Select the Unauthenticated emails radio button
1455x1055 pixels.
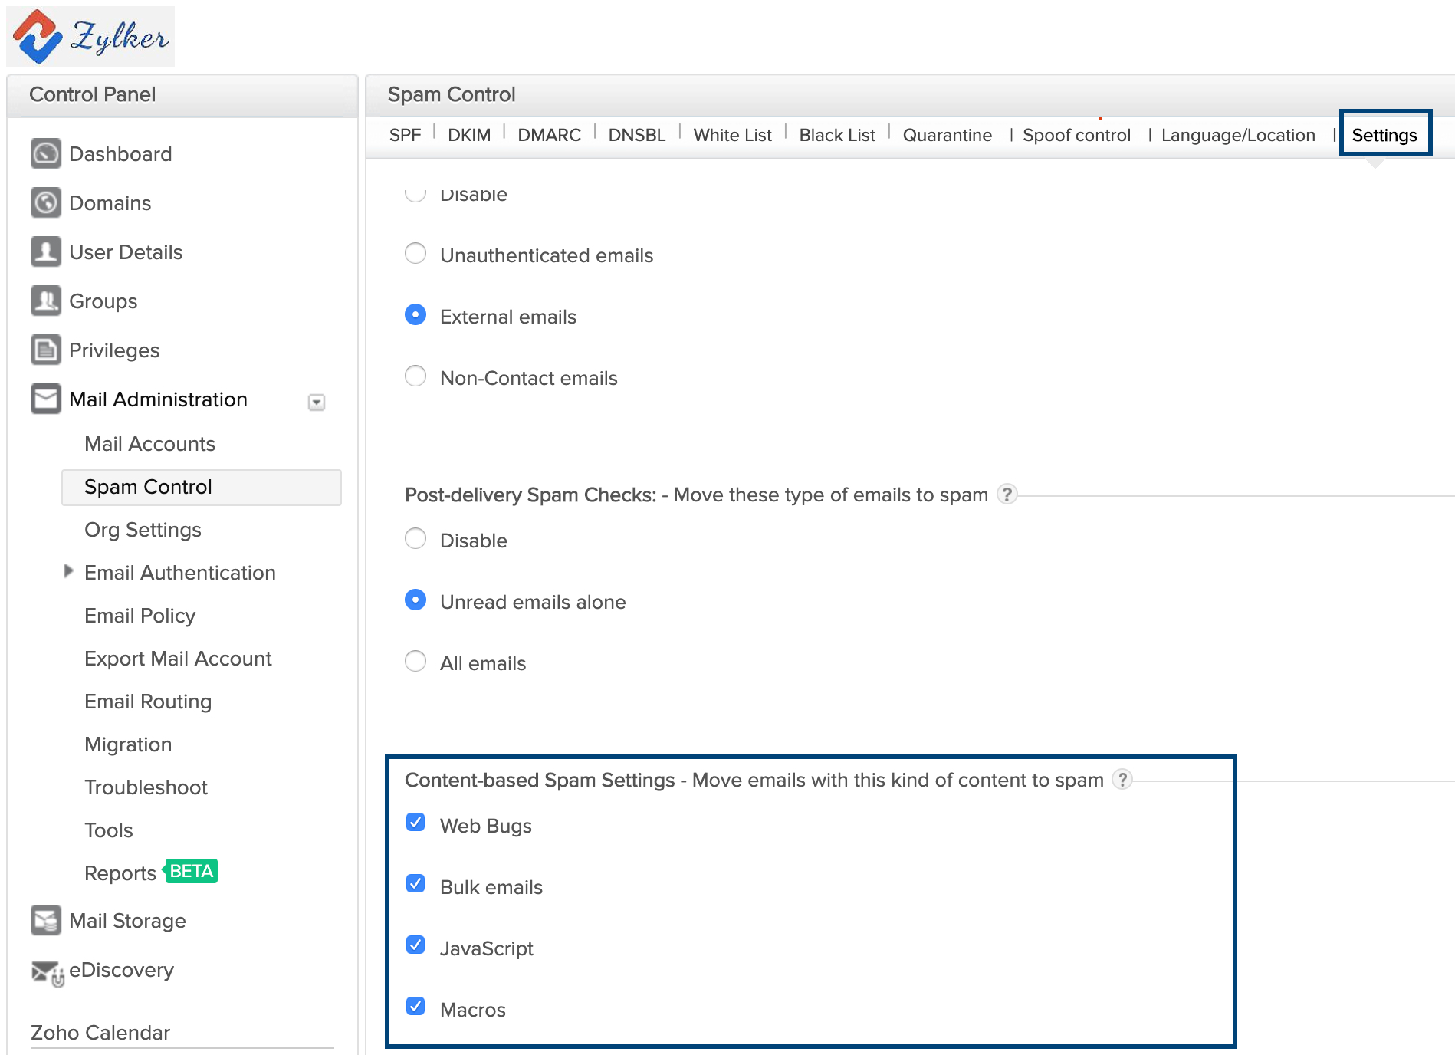(415, 253)
